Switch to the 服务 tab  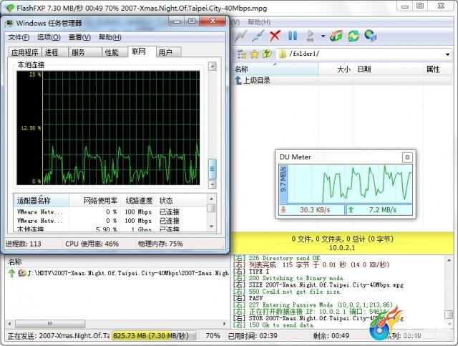(84, 52)
